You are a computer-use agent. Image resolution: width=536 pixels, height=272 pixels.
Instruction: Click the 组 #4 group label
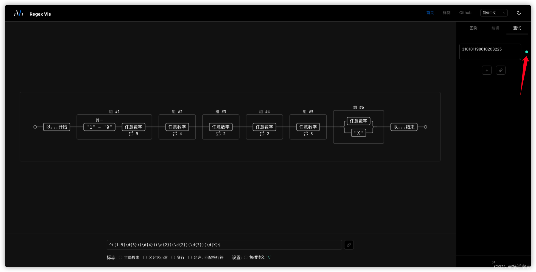click(265, 112)
